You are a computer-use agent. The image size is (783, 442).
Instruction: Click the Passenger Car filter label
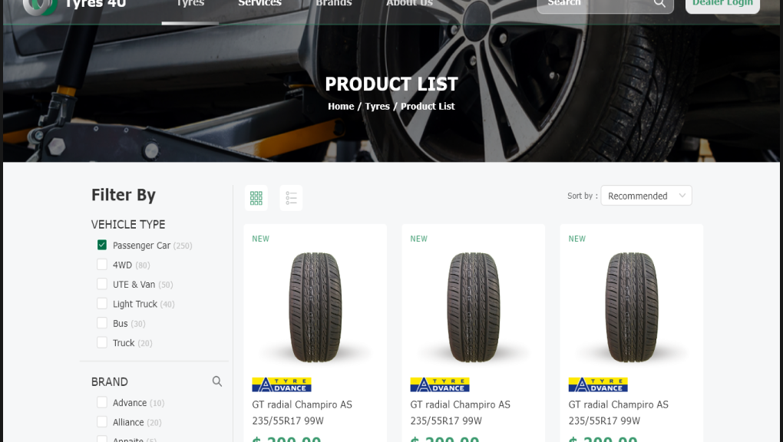[142, 246]
